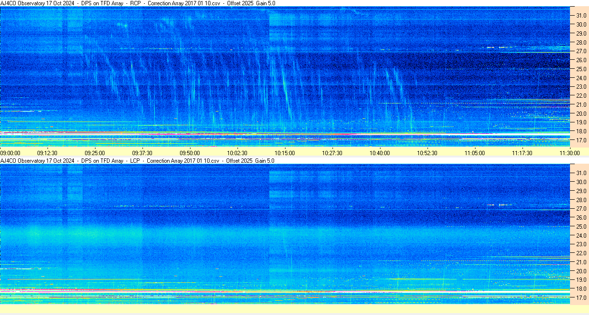
Task: Click 21.0 on the RCP frequency axis
Action: (x=581, y=104)
